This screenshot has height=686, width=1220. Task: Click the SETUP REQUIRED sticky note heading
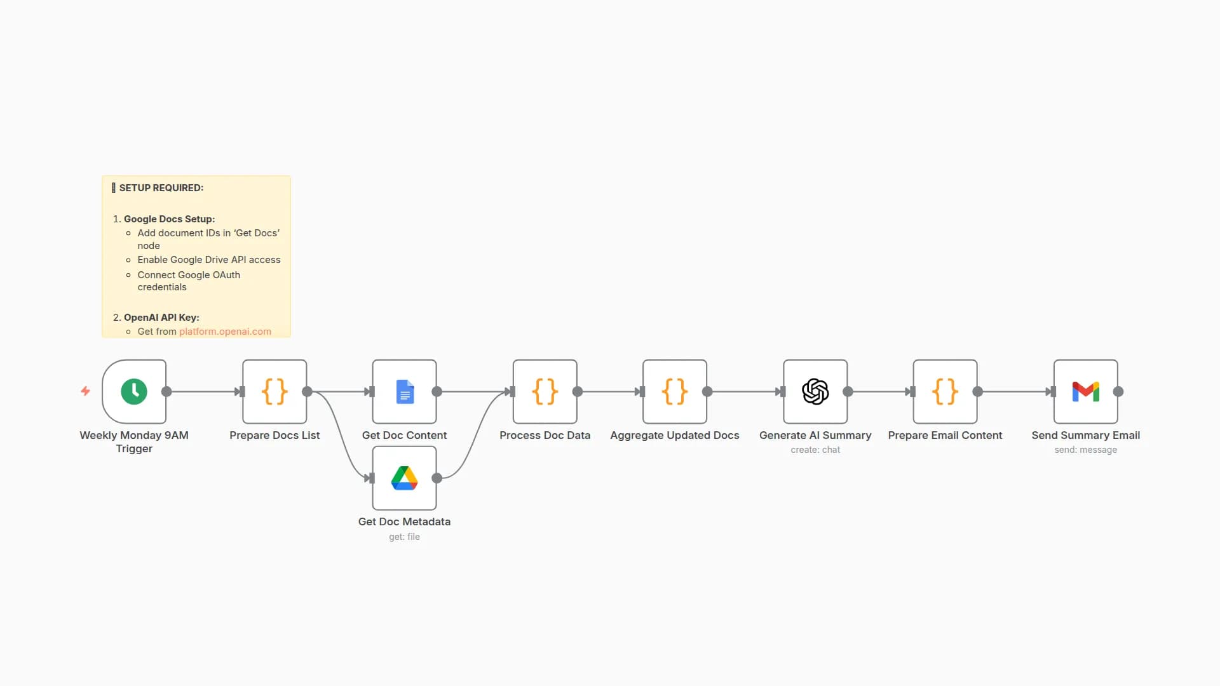(161, 188)
